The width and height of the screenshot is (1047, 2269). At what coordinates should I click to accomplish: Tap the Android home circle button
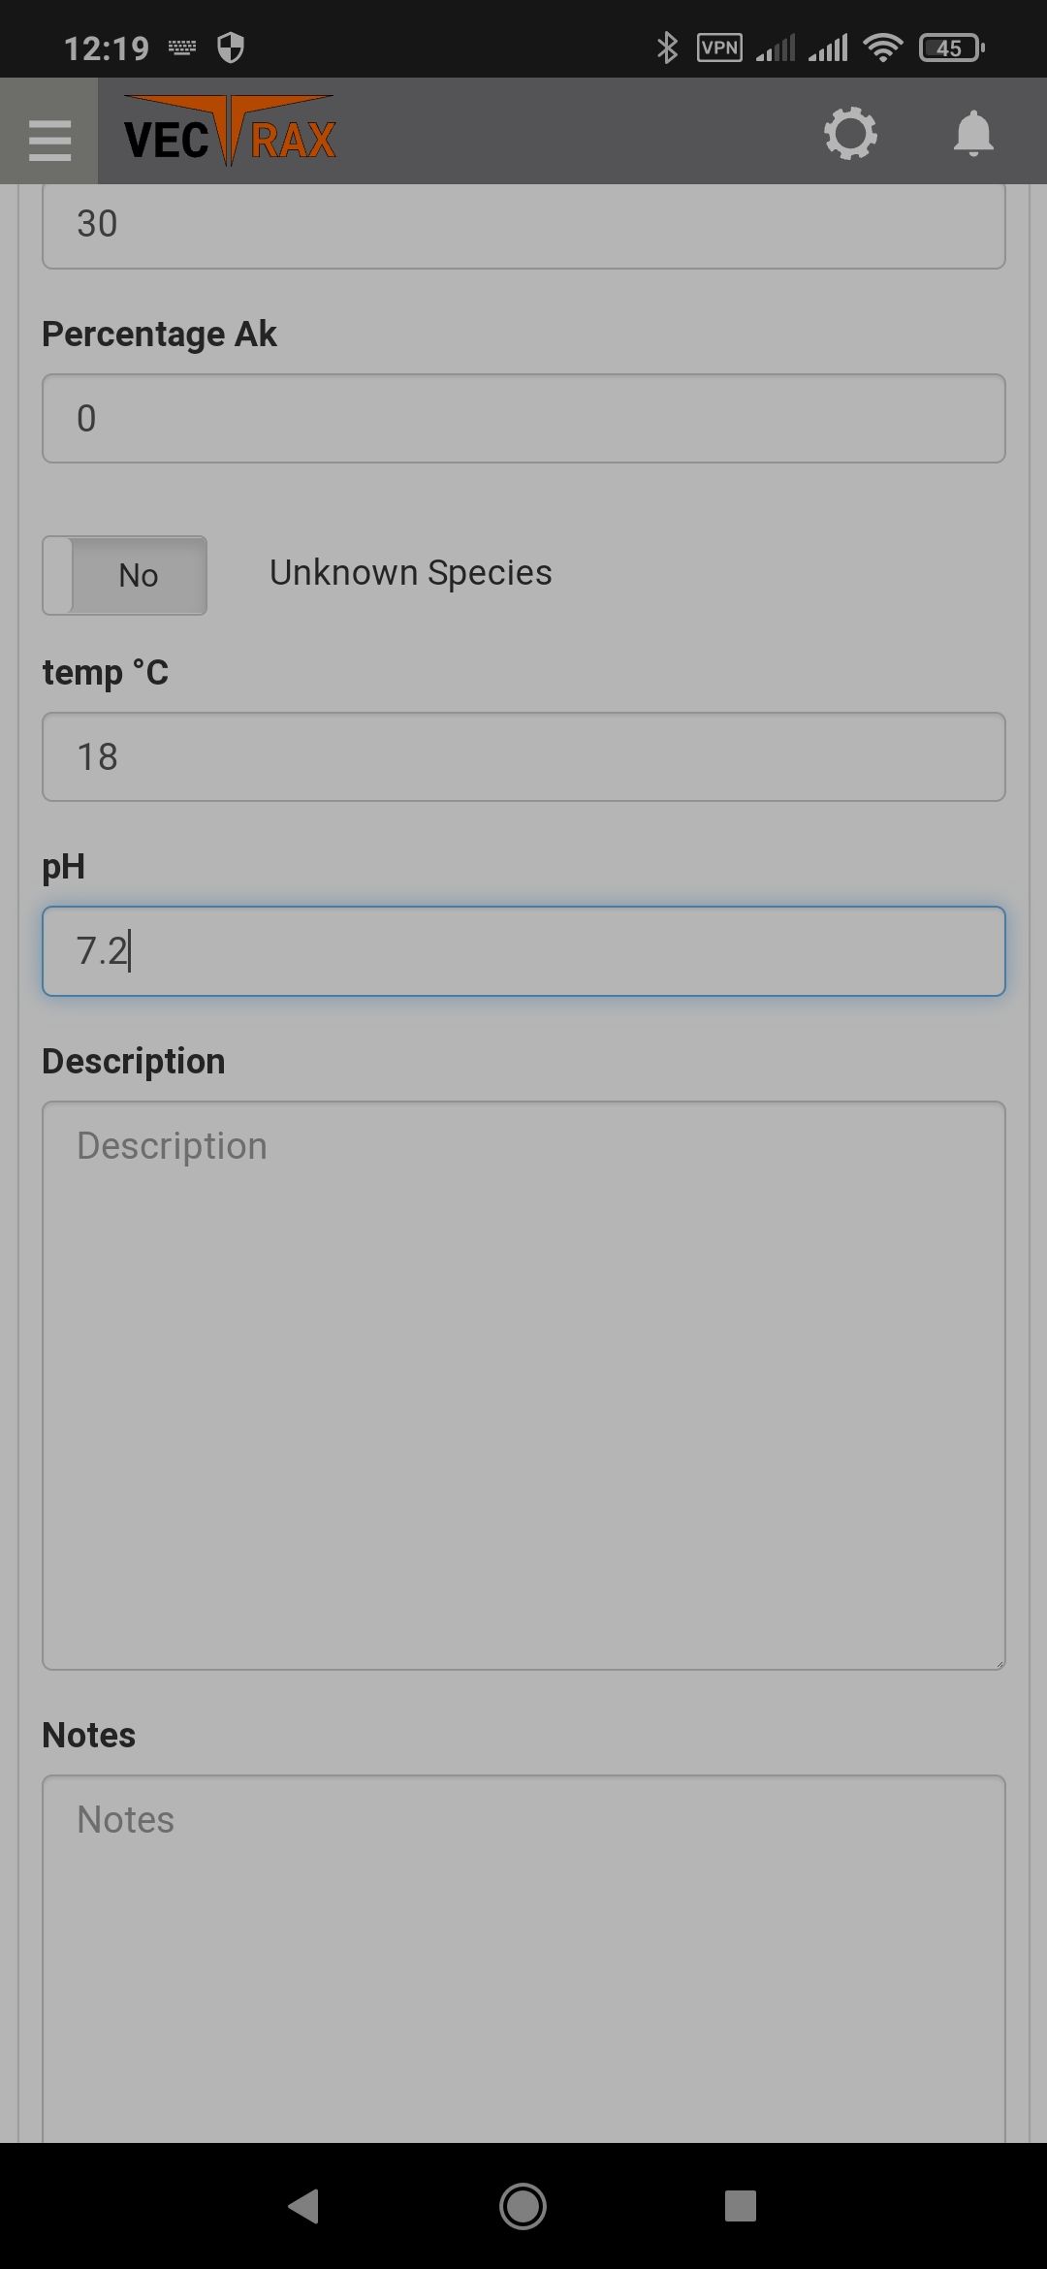coord(523,2206)
